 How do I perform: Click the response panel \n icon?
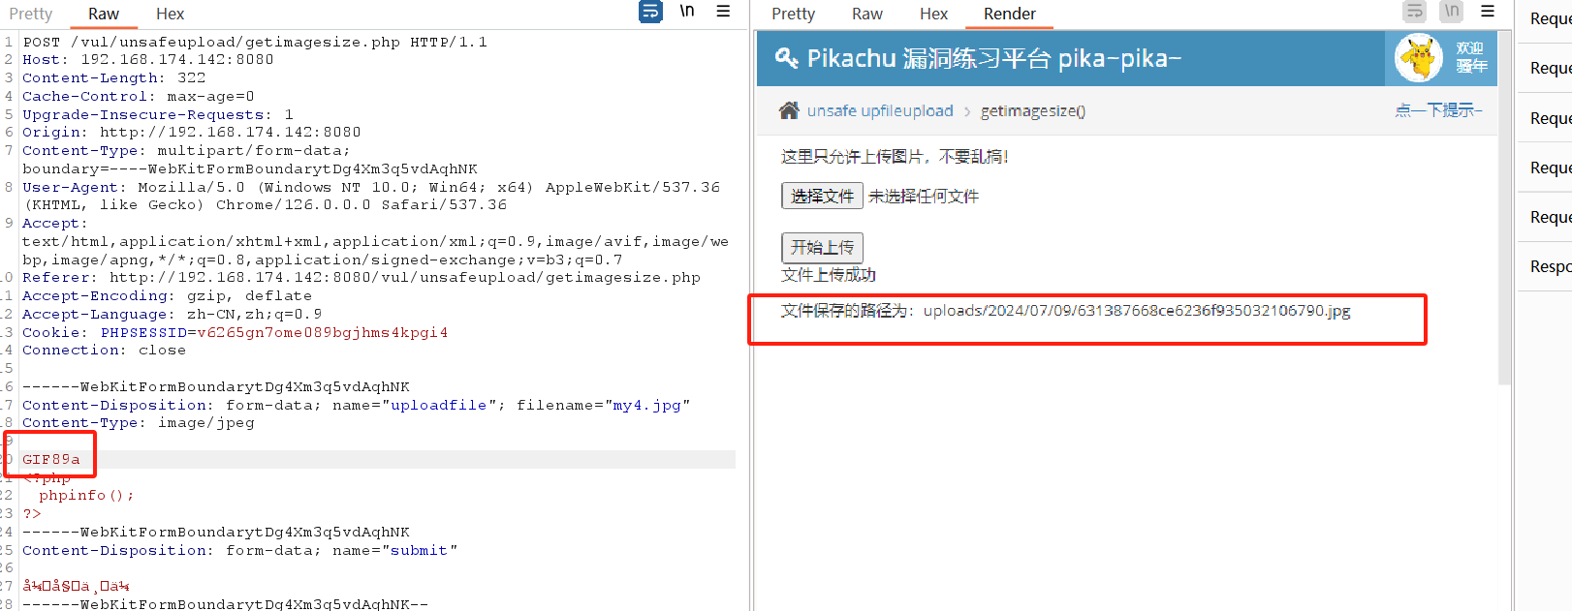[x=1451, y=12]
